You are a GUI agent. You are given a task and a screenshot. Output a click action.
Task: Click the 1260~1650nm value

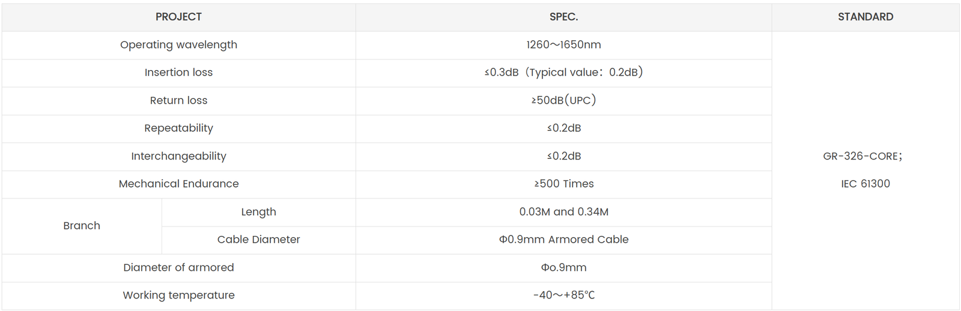[563, 44]
